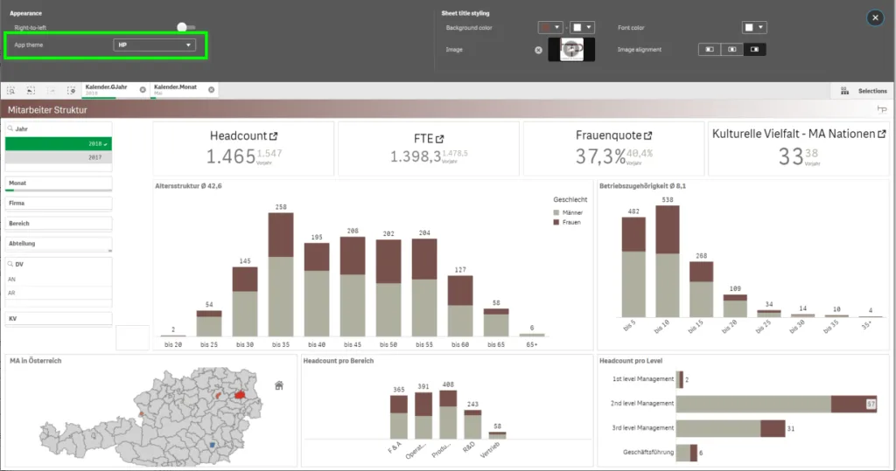
Task: Click 'R&D' label in Bereich chart
Action: (x=469, y=447)
